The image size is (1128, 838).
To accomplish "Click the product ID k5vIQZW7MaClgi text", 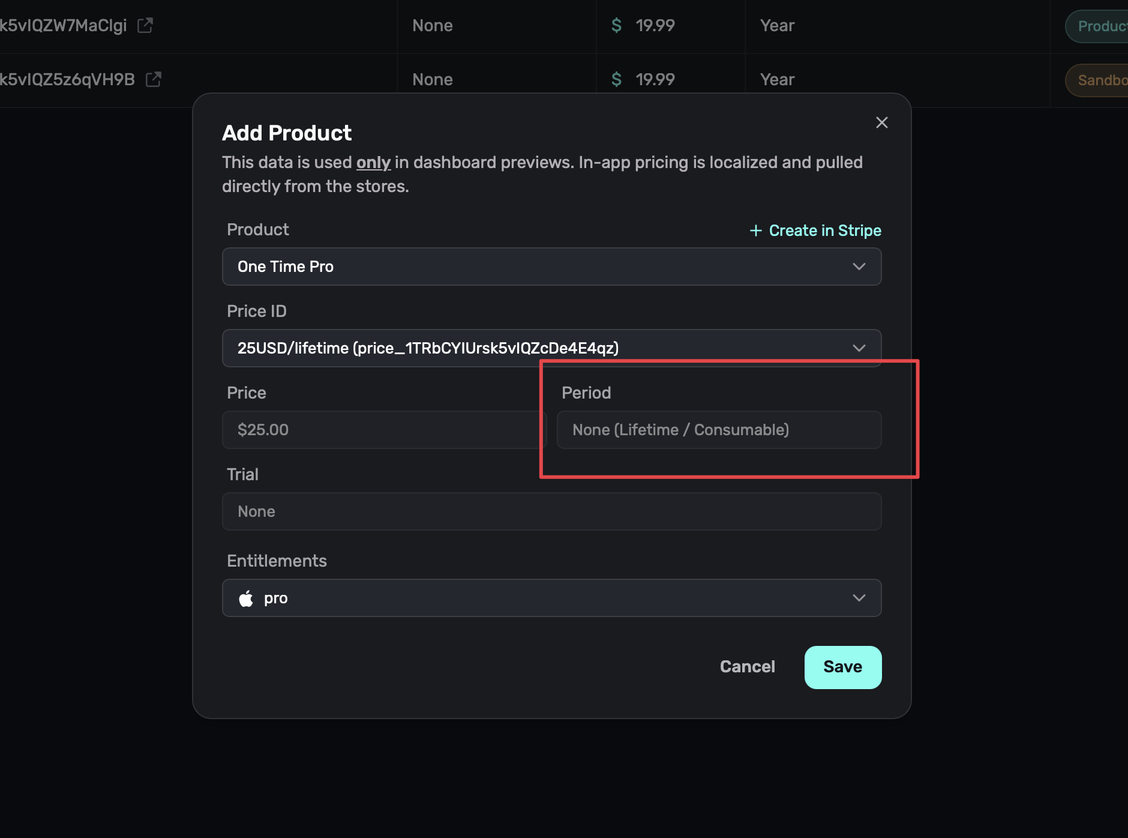I will coord(63,25).
